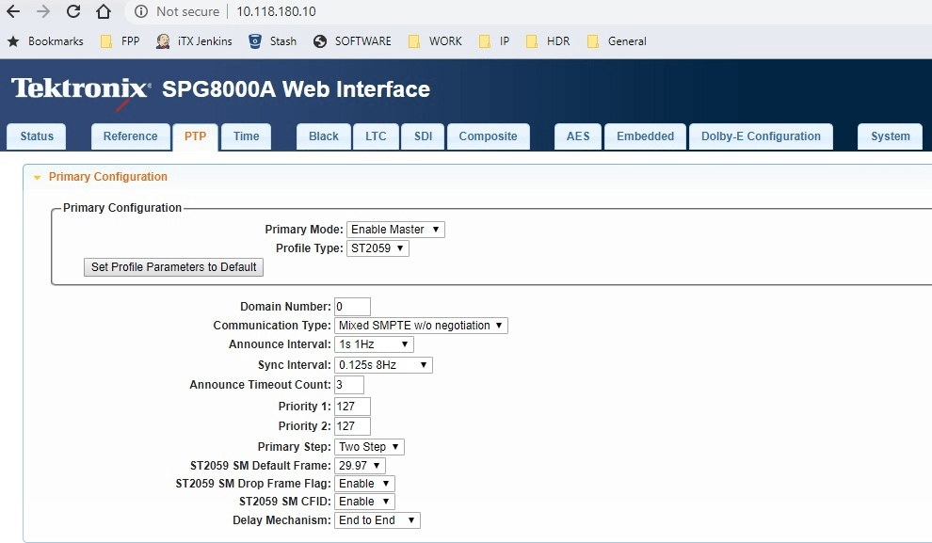Open the Bookmarks star icon

pos(13,41)
